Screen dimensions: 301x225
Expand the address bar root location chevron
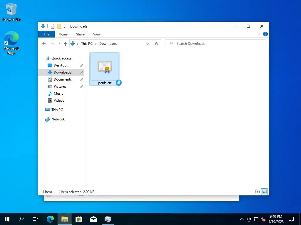(x=78, y=44)
